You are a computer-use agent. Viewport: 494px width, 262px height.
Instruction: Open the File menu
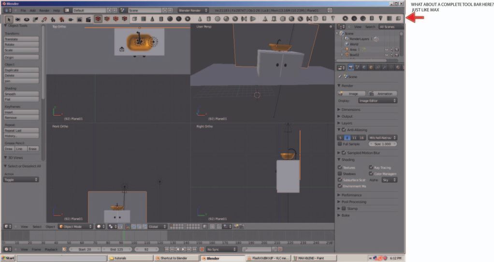tap(23, 11)
